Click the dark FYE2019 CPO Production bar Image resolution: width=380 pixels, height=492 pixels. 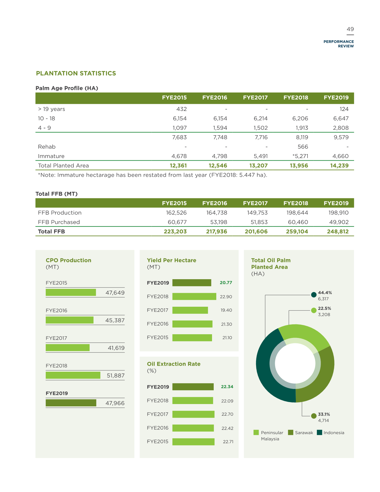click(71, 403)
